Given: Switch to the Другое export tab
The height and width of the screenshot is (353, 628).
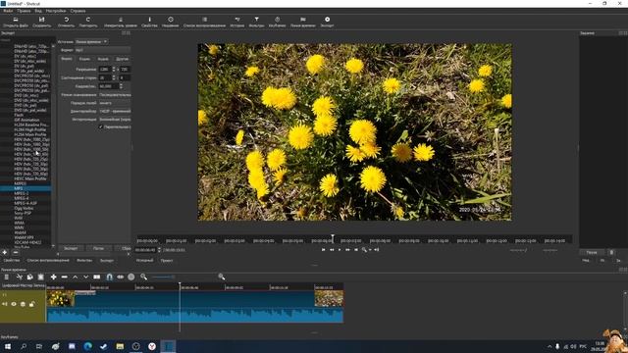Looking at the screenshot, I should coord(122,59).
